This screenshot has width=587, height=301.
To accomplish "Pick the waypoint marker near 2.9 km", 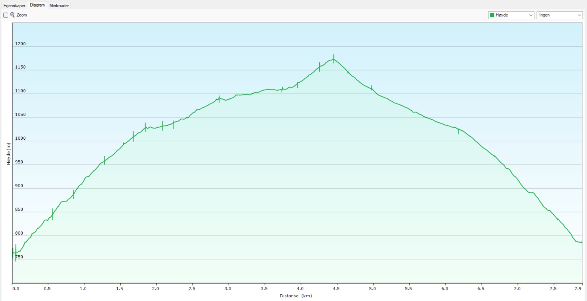I will click(x=219, y=99).
